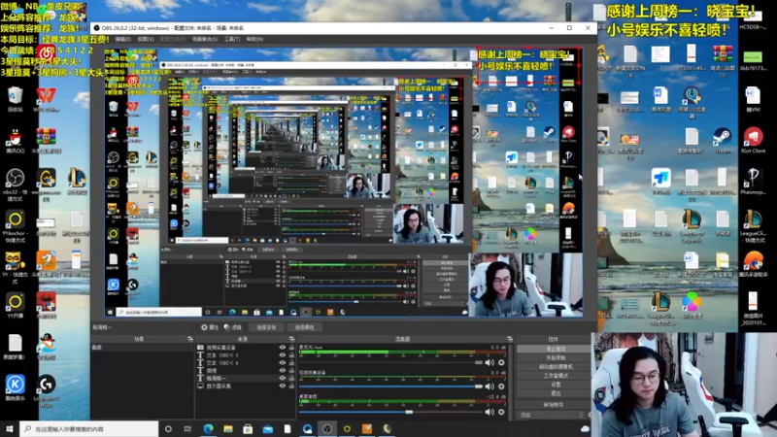Open Steam shortcut on the desktop
The width and height of the screenshot is (777, 437).
[x=722, y=140]
